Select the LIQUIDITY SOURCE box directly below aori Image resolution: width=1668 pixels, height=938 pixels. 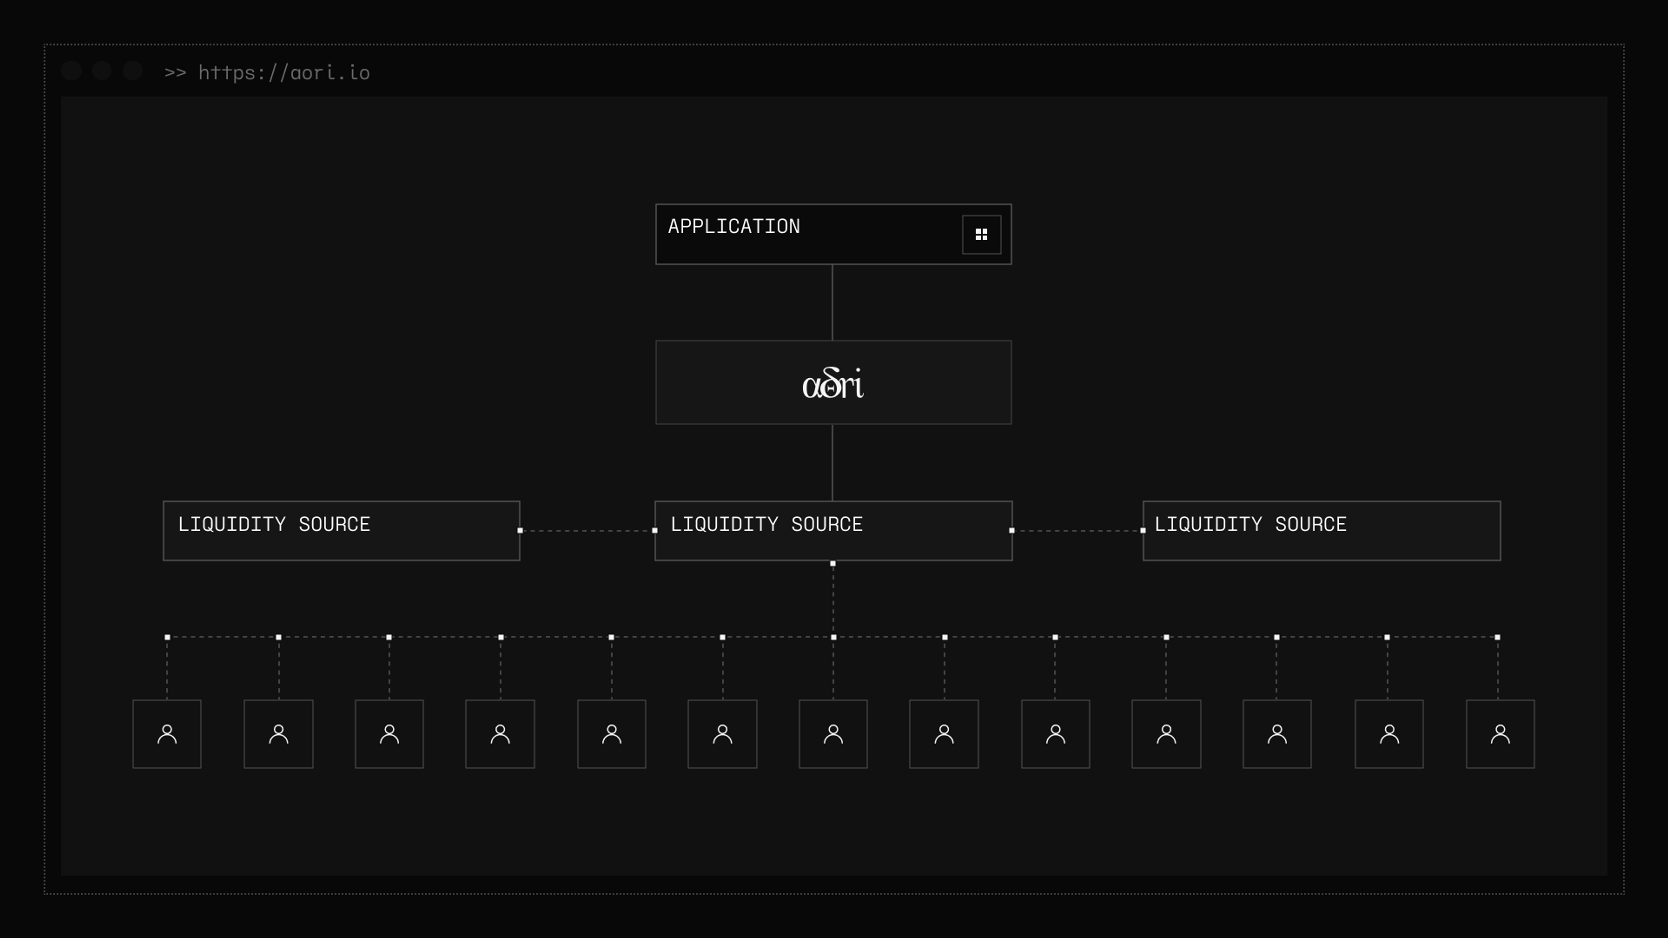834,531
